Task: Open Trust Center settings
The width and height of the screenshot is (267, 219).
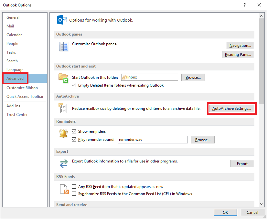Action: coord(25,115)
